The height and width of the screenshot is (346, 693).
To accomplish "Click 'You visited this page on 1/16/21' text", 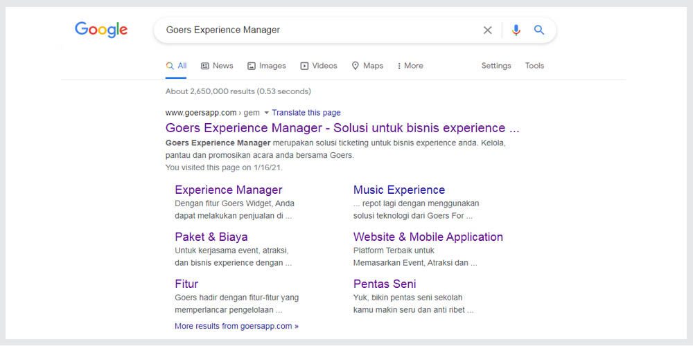I will [x=224, y=167].
